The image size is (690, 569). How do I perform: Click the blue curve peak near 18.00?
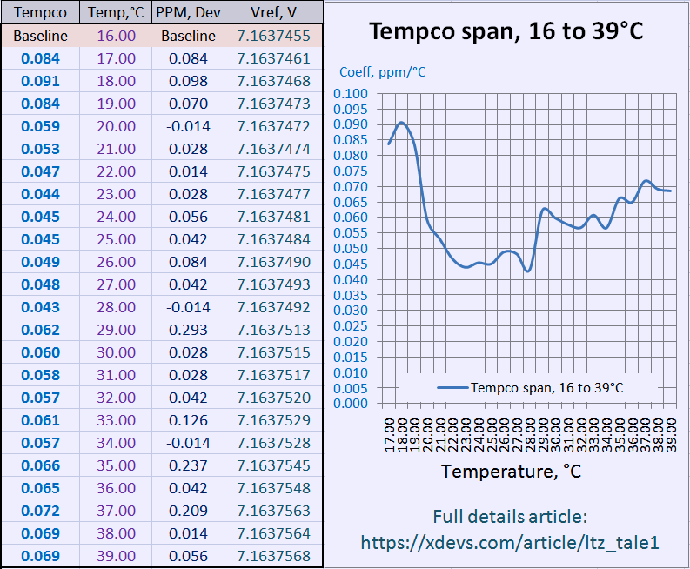pyautogui.click(x=402, y=123)
